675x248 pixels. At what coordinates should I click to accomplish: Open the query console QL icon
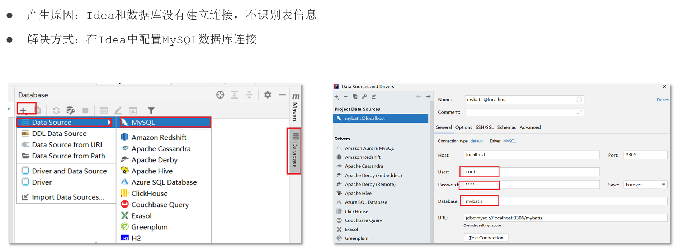click(133, 110)
